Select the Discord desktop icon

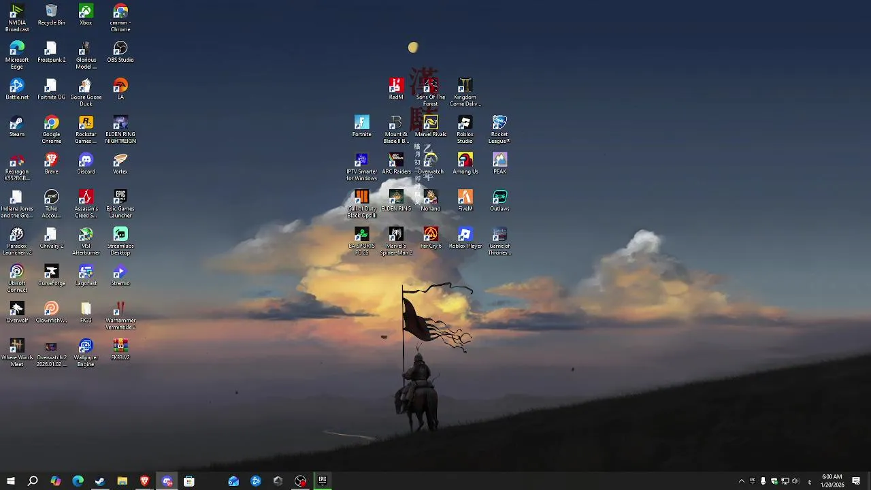[86, 164]
